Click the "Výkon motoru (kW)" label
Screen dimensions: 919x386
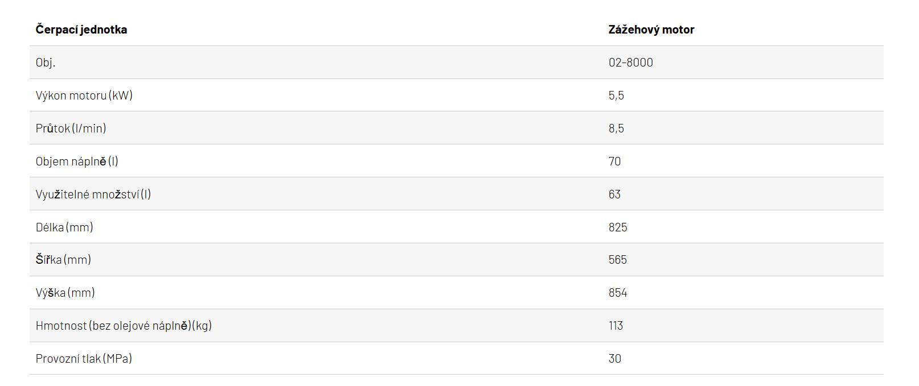84,96
